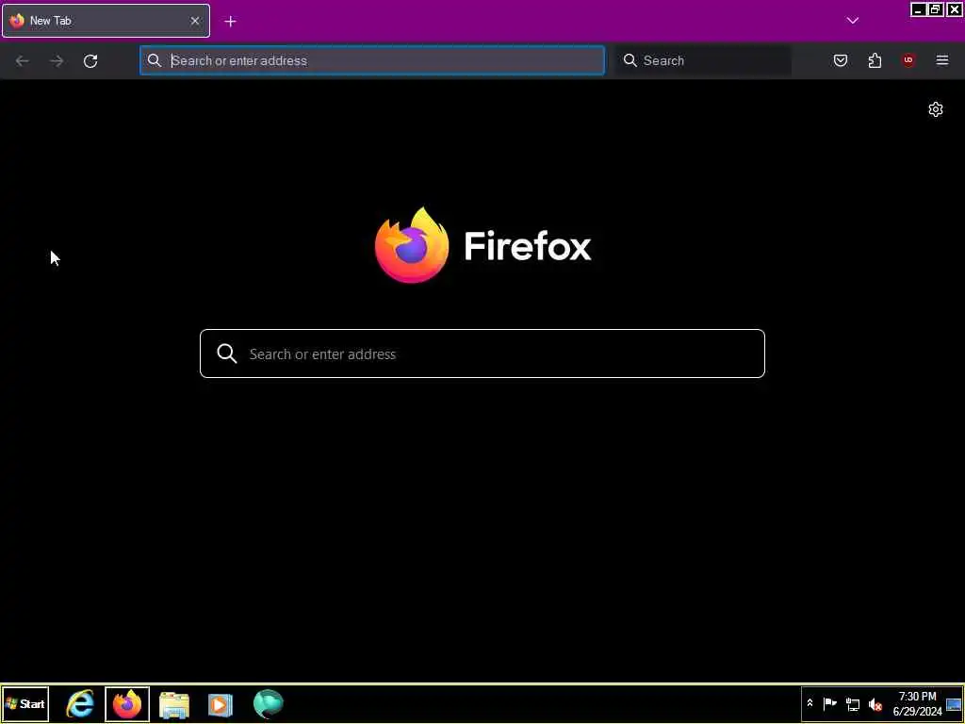Click the Firefox logo on page

point(412,245)
